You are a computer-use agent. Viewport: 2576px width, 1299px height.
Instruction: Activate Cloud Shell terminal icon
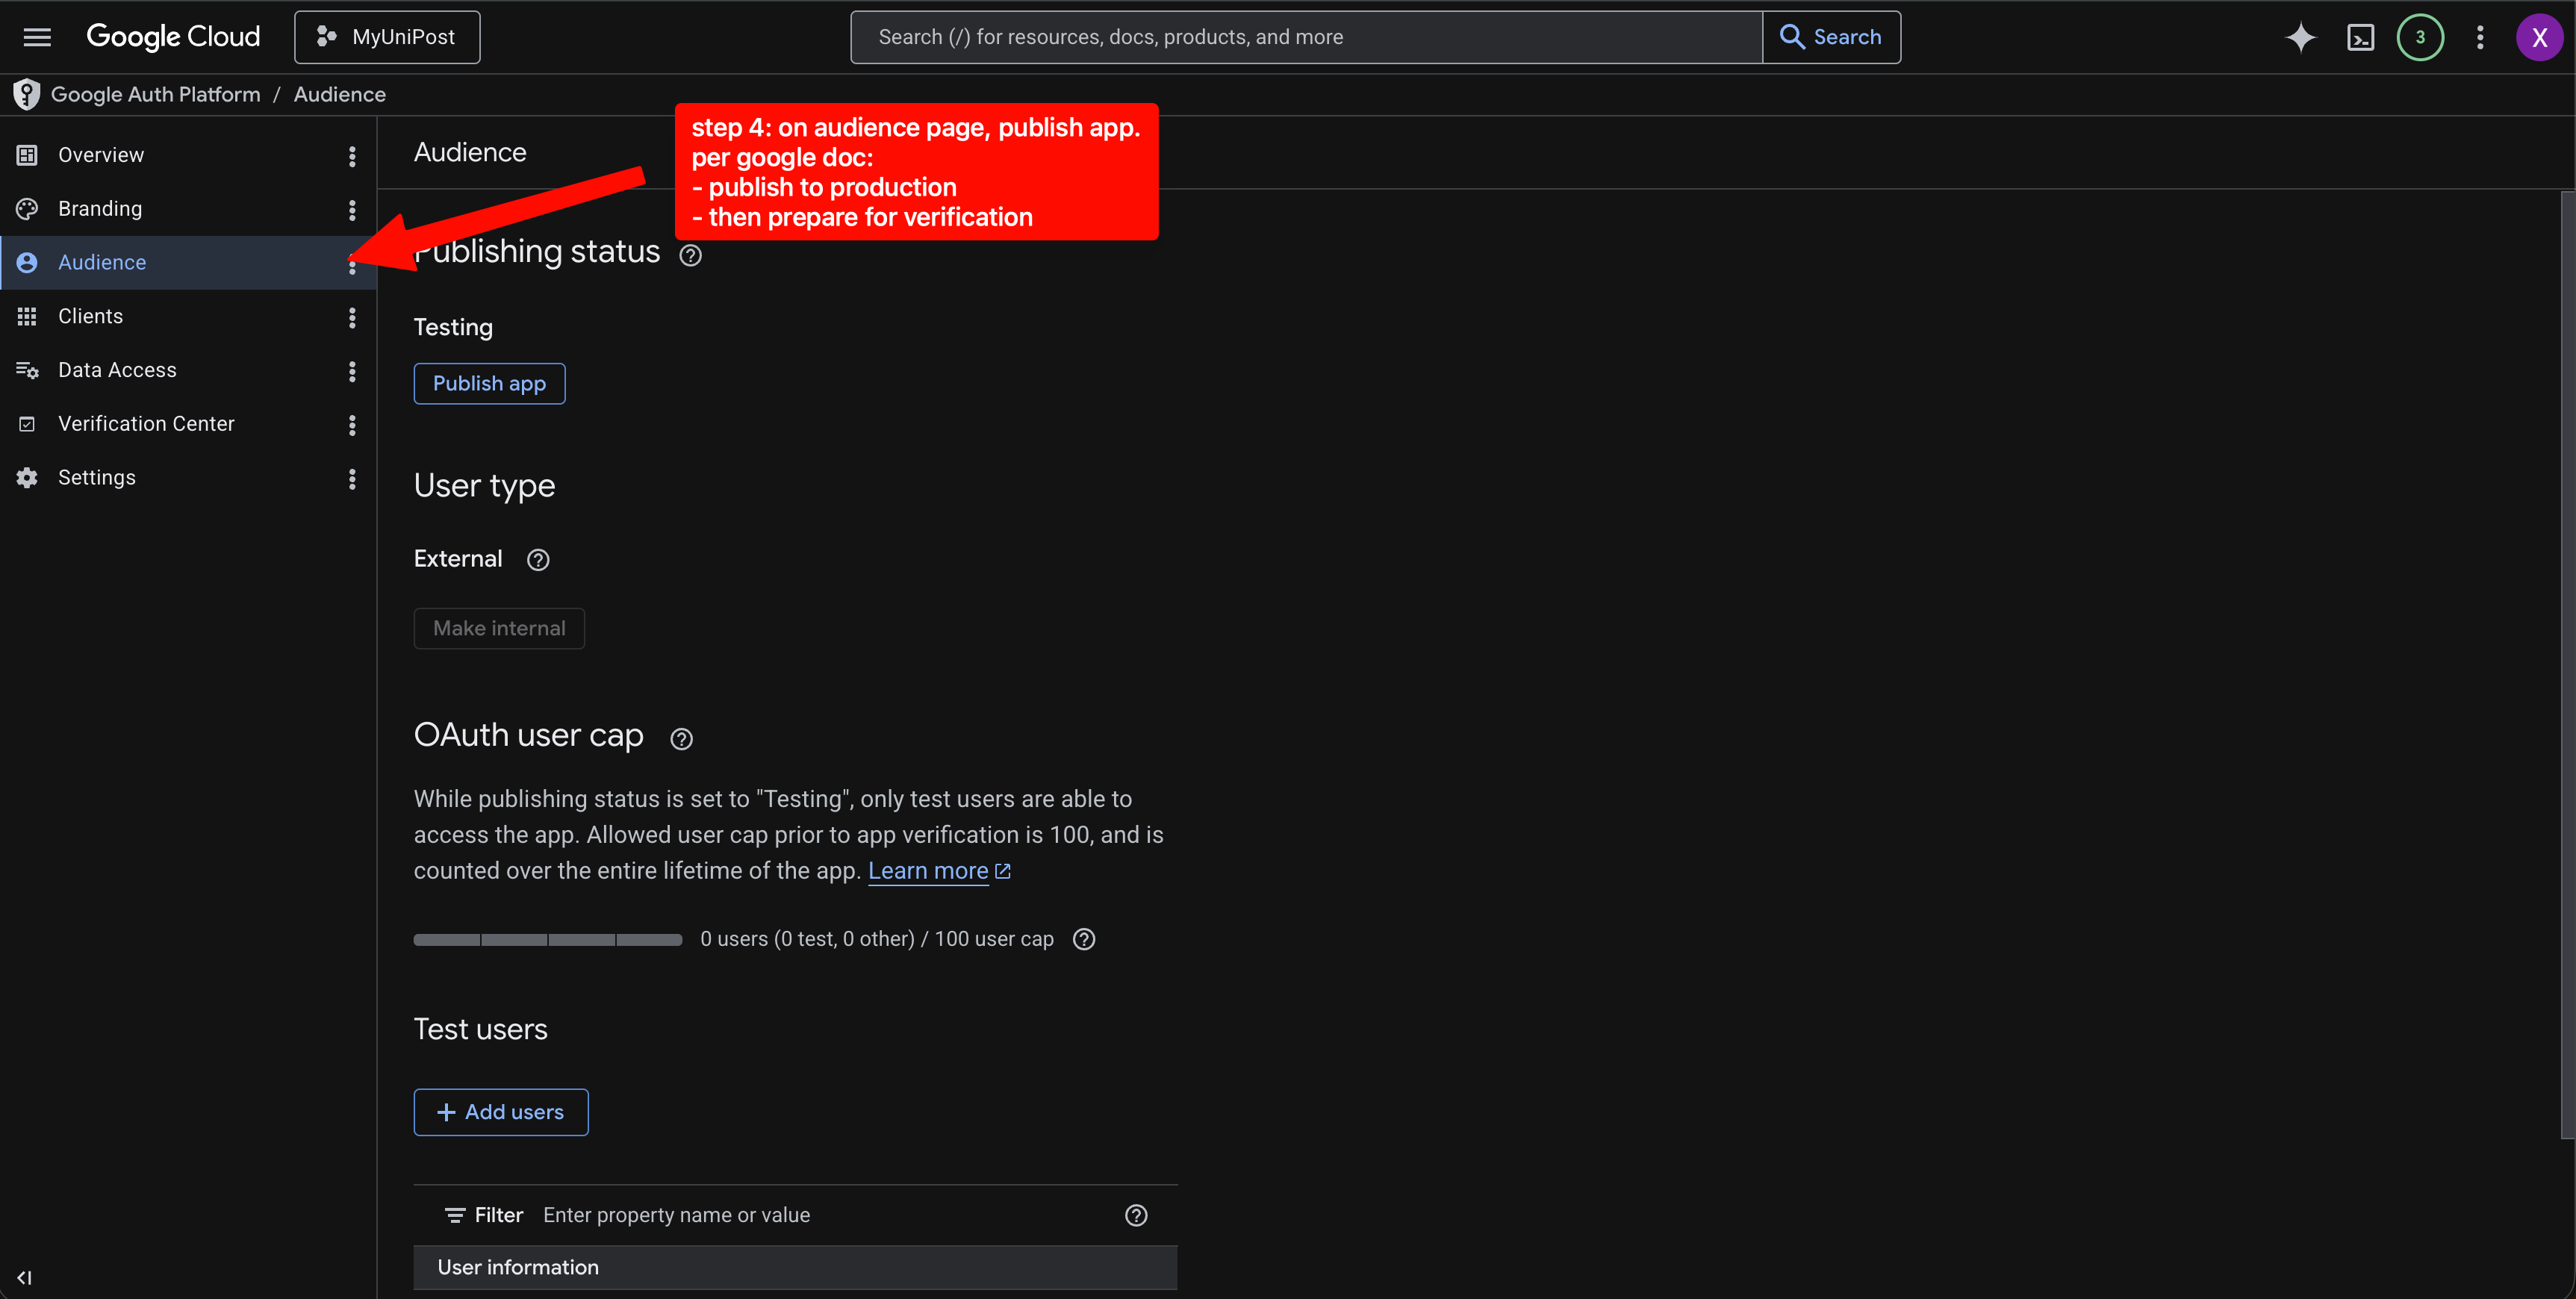tap(2360, 37)
